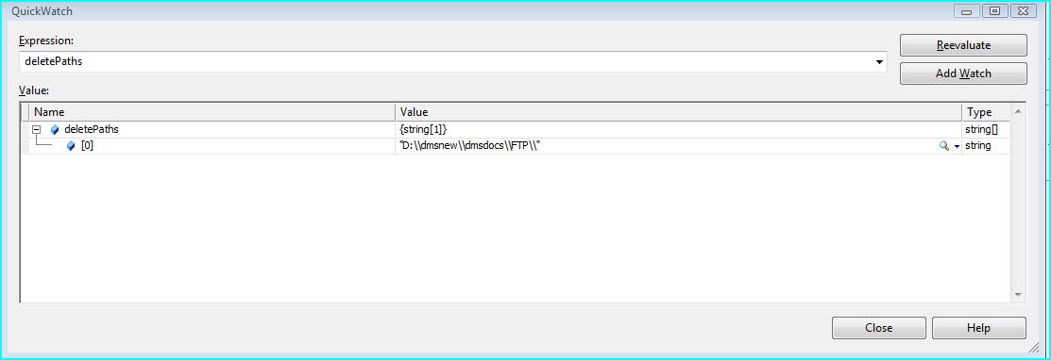Select the value {string[1]}
1051x360 pixels.
coord(423,130)
